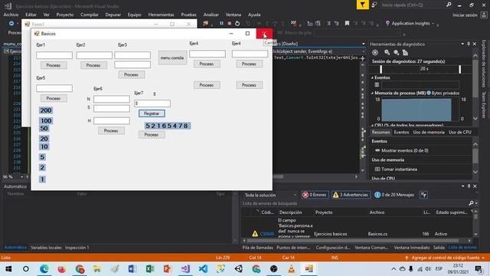Switch to the Salida tab
490x276 pixels.
click(439, 248)
